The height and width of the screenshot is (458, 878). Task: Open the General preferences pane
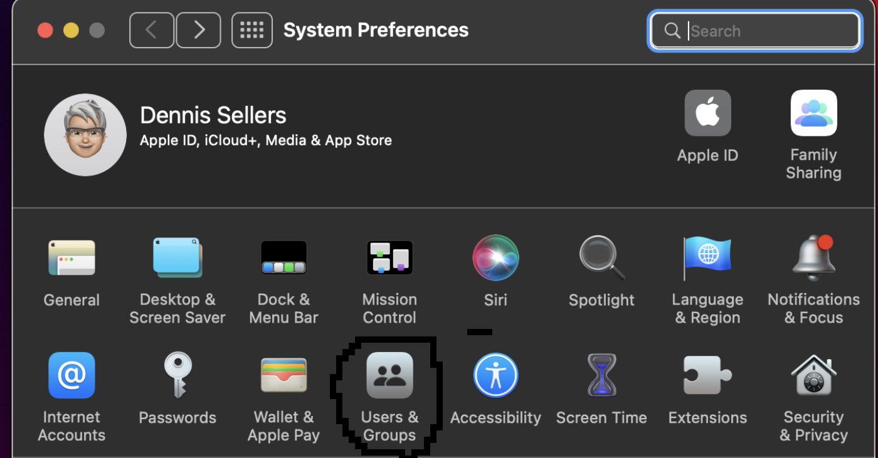click(x=71, y=258)
